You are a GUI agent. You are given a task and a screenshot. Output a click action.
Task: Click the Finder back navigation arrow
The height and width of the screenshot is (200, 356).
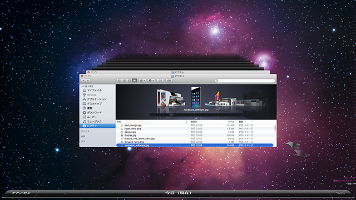pyautogui.click(x=83, y=81)
